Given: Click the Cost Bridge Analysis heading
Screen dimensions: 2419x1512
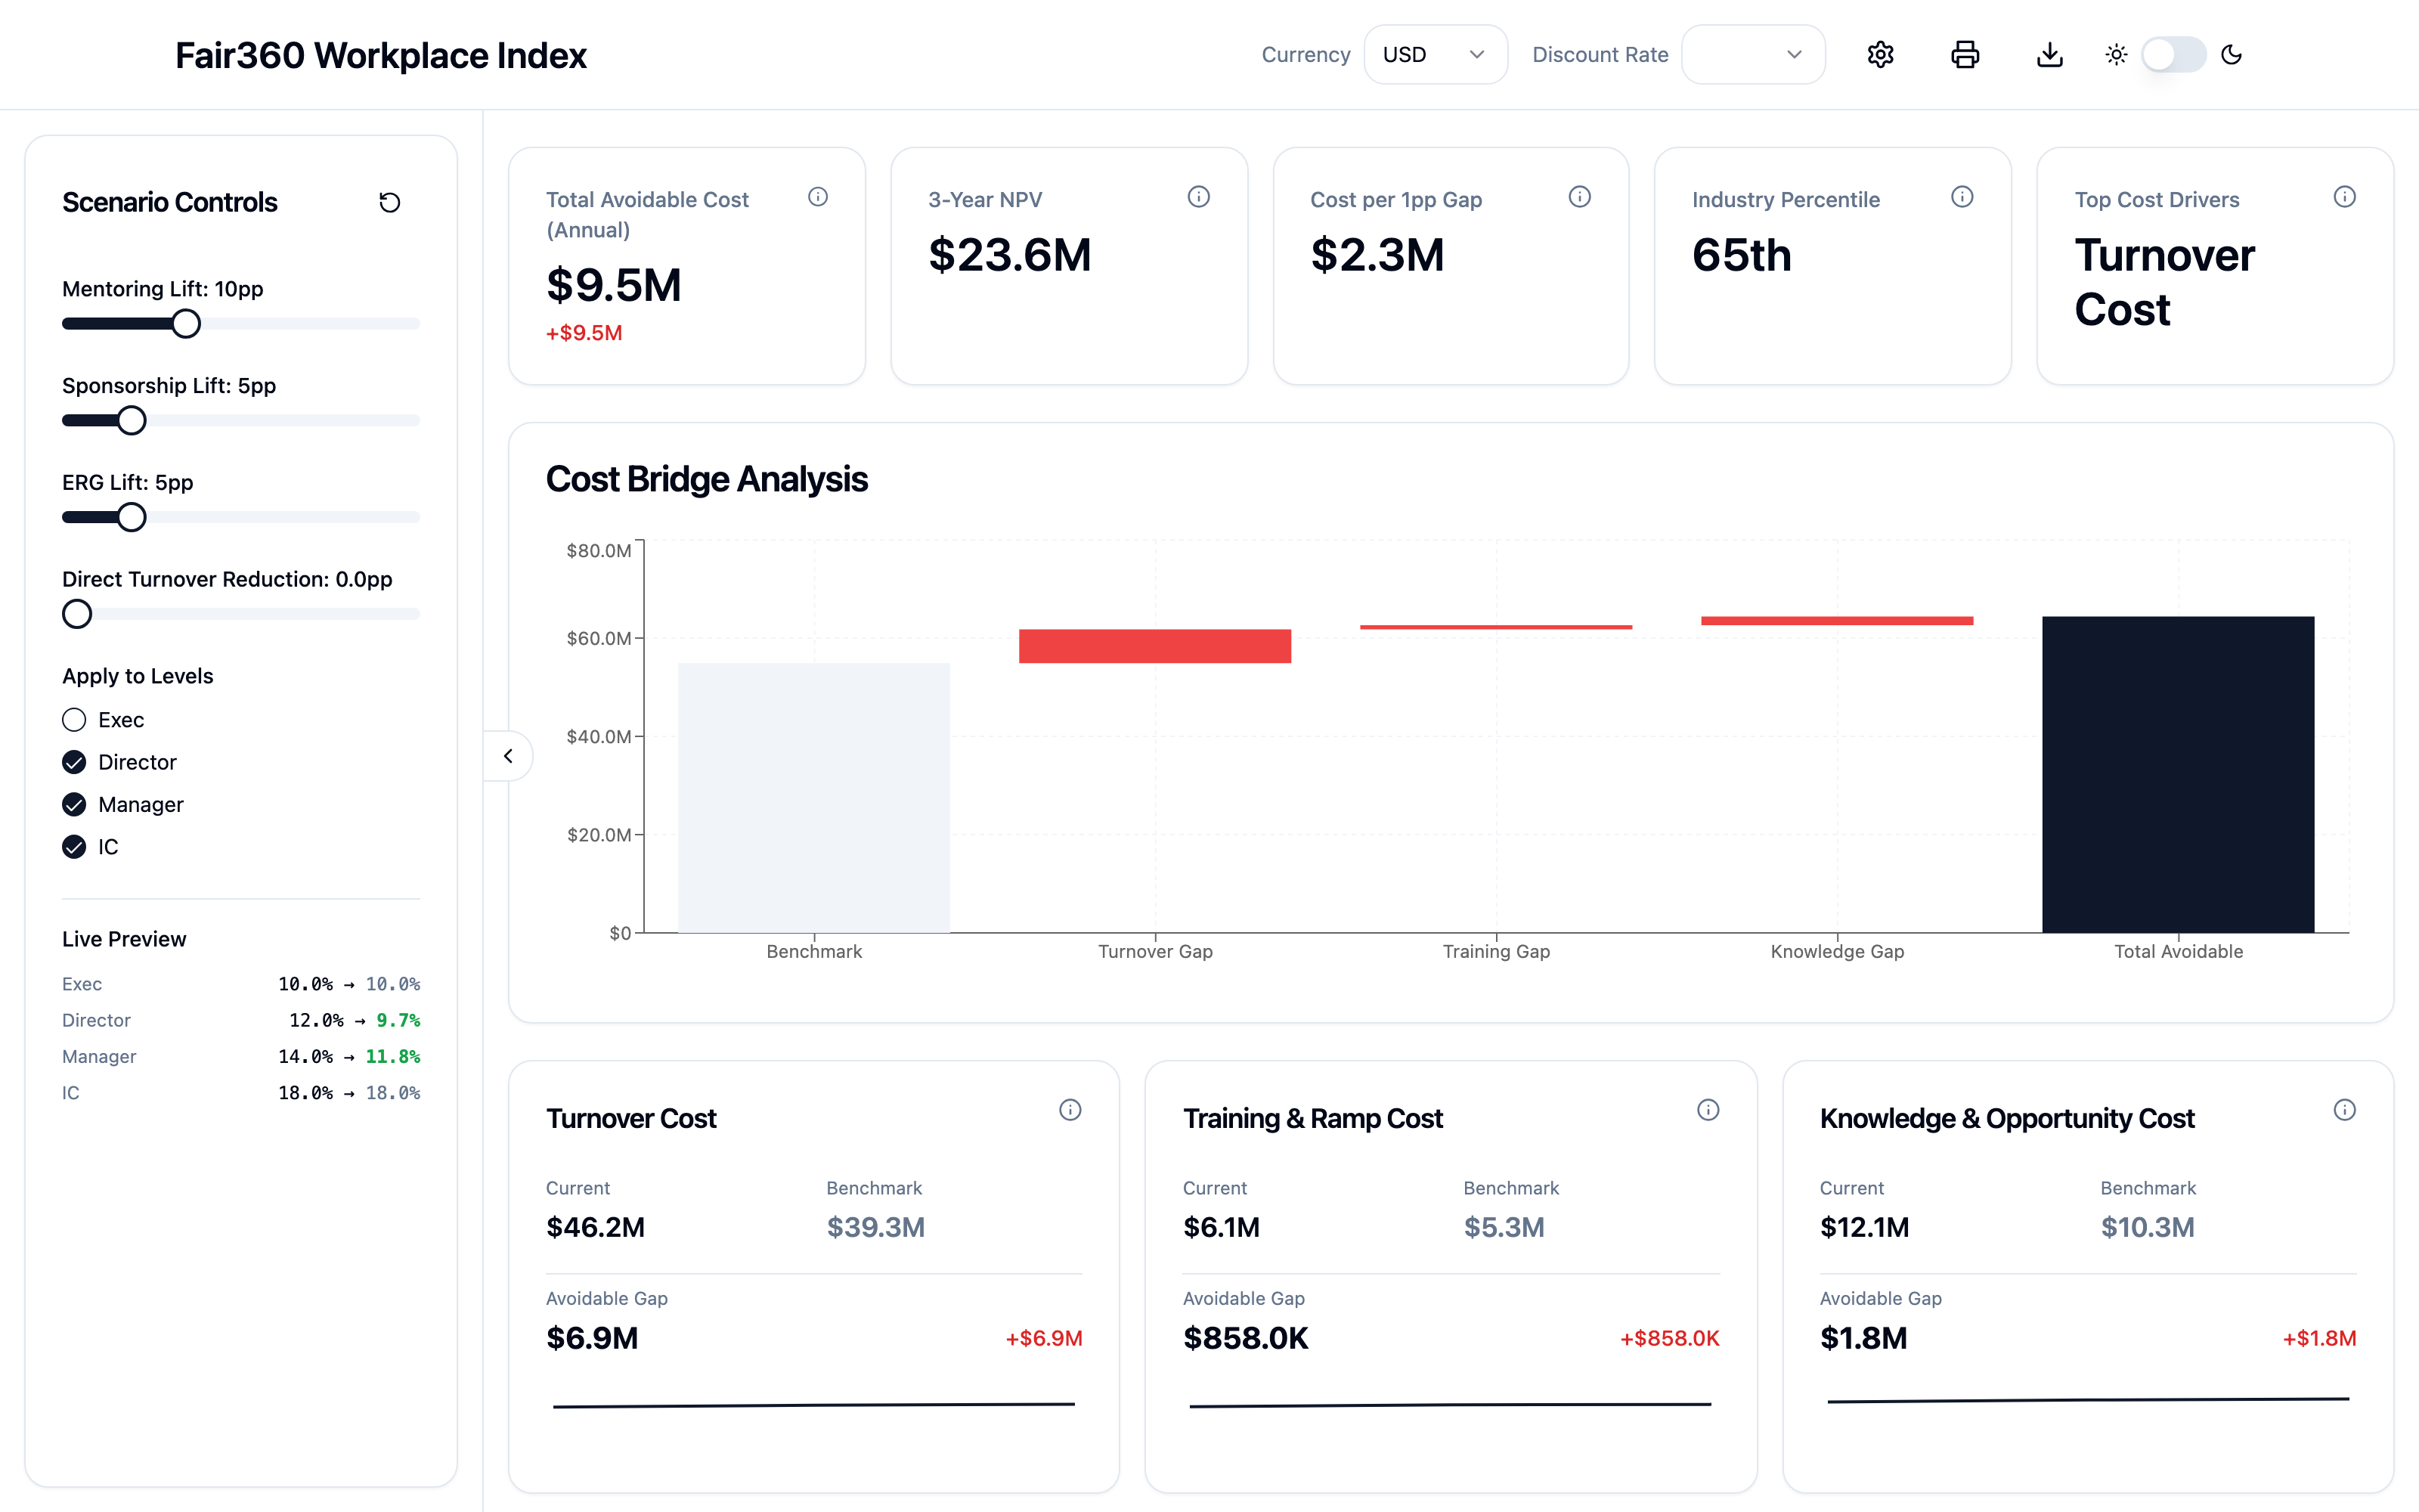Looking at the screenshot, I should (707, 479).
